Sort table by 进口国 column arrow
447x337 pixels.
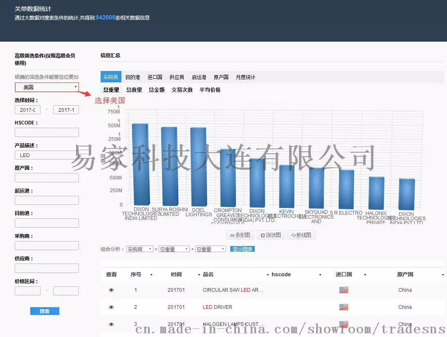(365, 275)
